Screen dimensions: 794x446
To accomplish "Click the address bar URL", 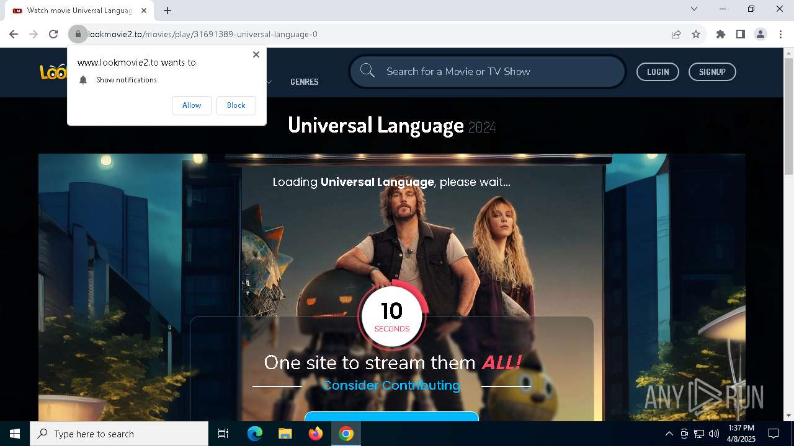I will coord(203,34).
